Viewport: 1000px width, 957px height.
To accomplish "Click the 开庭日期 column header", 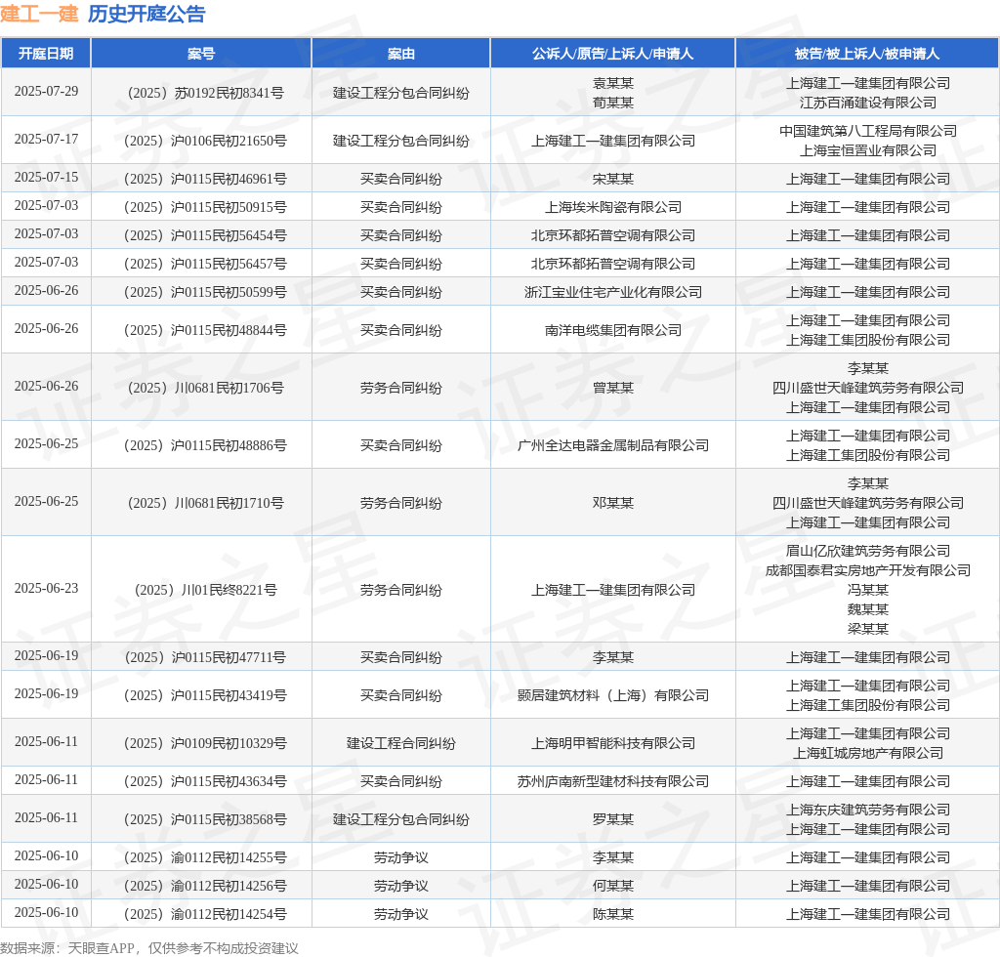I will [46, 54].
